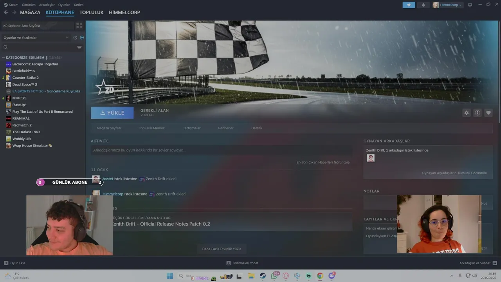
Task: Open WhatsApp from the taskbar
Action: click(x=274, y=276)
